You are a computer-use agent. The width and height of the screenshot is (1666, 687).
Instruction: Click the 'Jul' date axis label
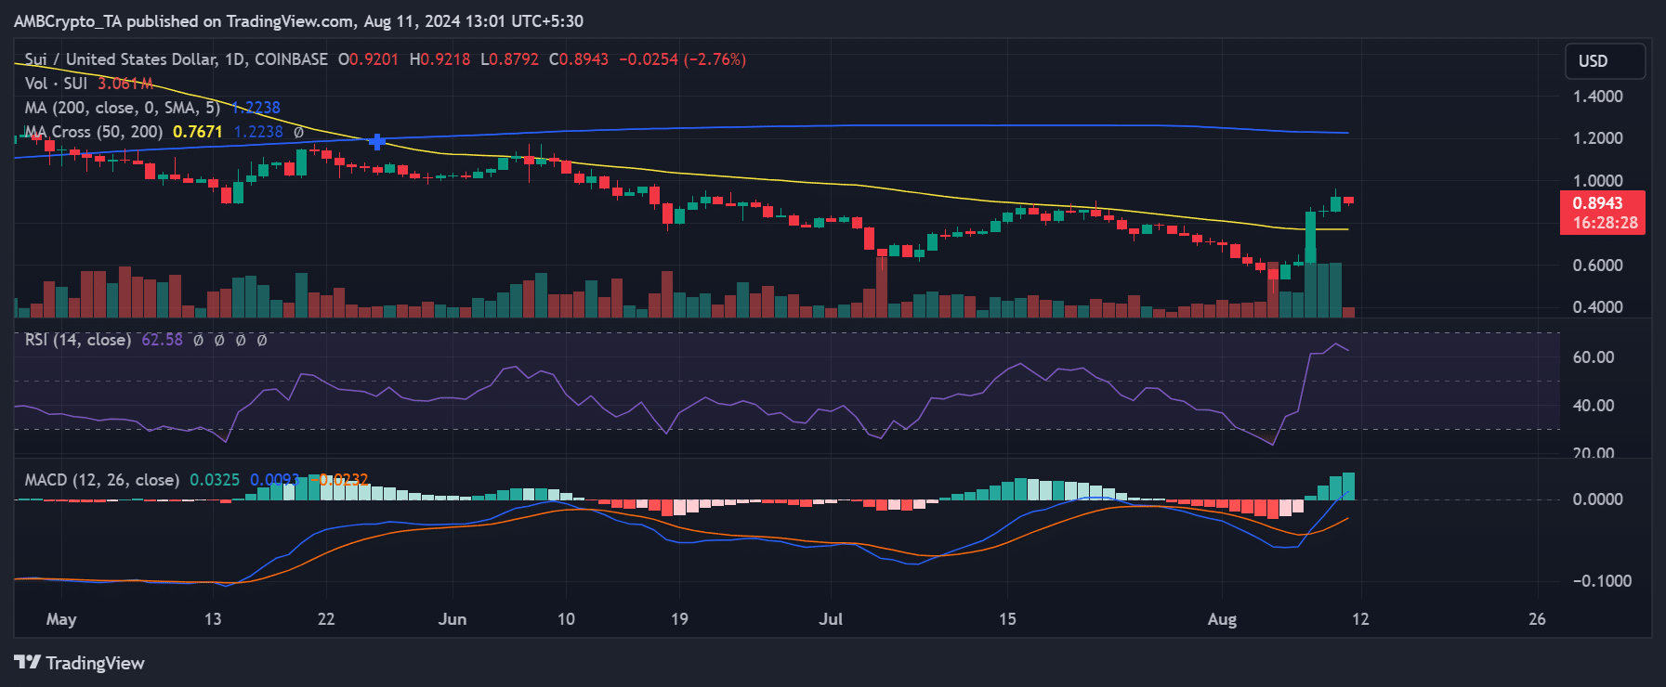831,619
